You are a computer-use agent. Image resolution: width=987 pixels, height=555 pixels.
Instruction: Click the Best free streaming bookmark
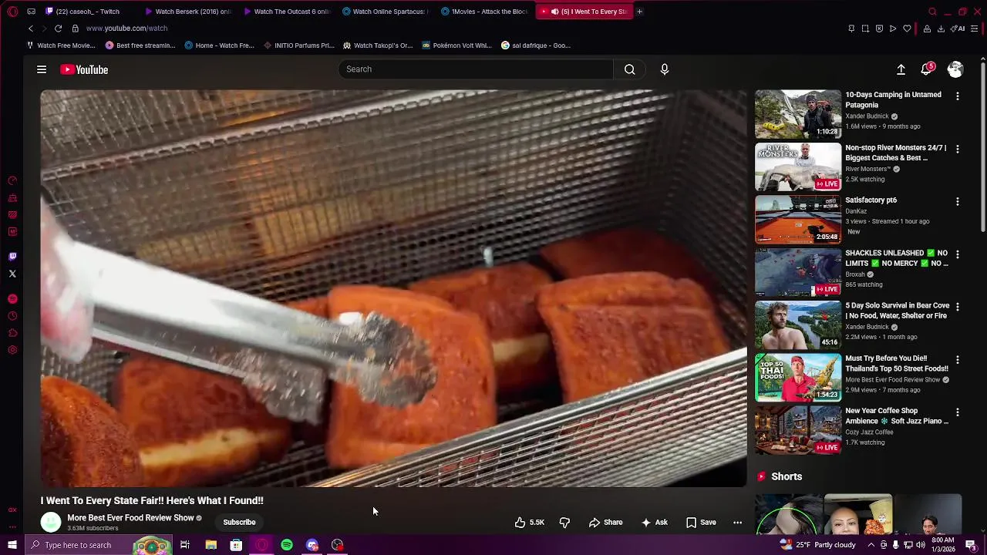pyautogui.click(x=140, y=45)
